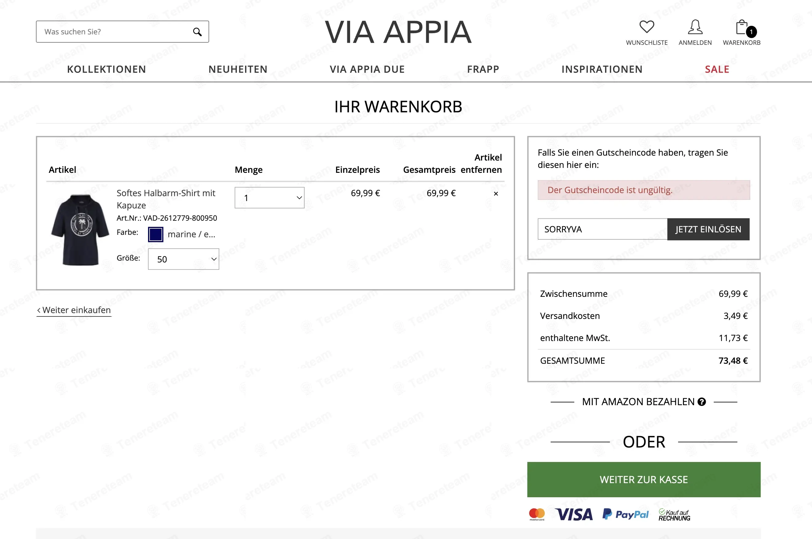Viewport: 812px width, 539px height.
Task: Open the NEUHEITEN menu item
Action: pyautogui.click(x=238, y=69)
